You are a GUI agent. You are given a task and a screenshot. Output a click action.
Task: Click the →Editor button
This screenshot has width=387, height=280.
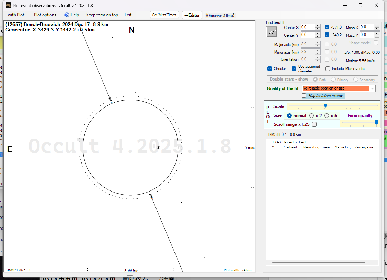point(192,15)
